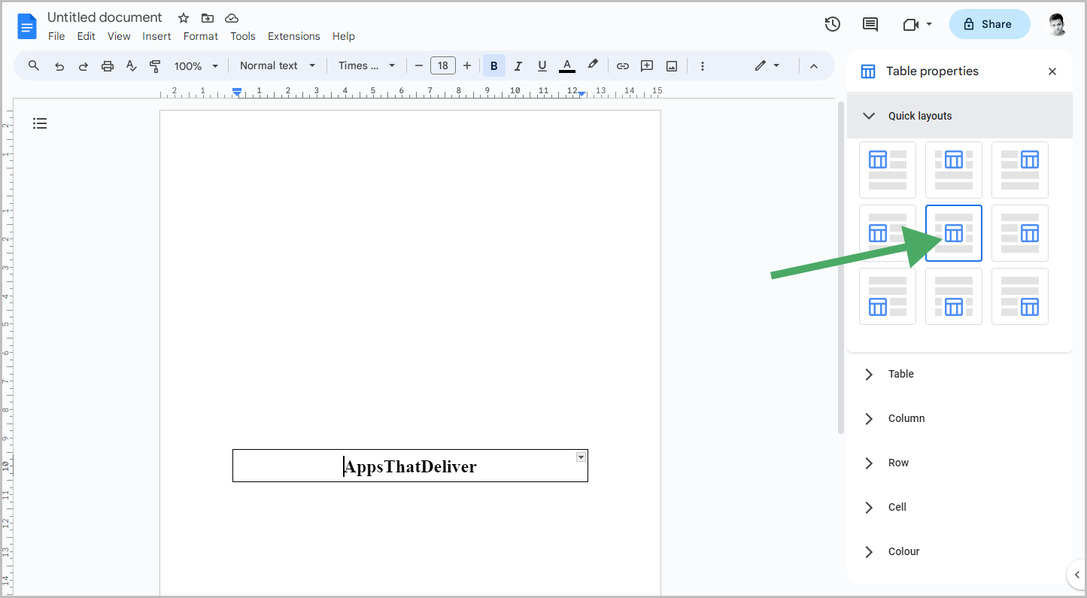Open version history icon

[832, 24]
